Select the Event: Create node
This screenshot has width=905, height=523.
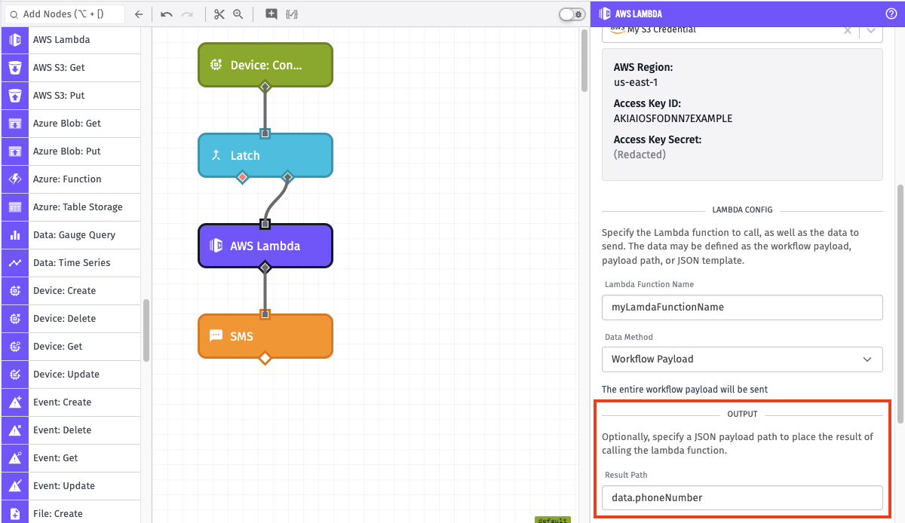pos(71,402)
